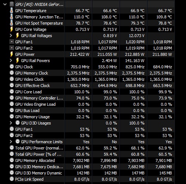Click the 663.5 MHz average effective clock value
The image size is (186, 184).
tap(163, 86)
